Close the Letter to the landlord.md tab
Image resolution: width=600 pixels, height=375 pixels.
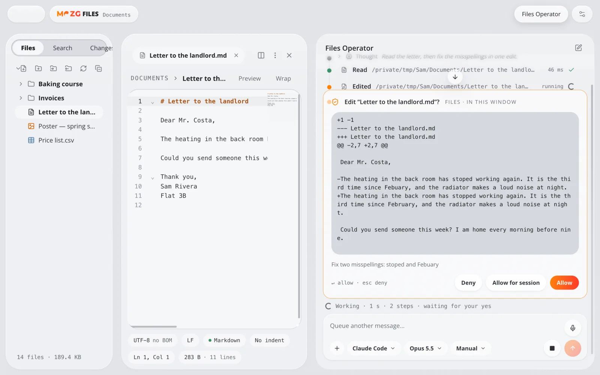236,55
